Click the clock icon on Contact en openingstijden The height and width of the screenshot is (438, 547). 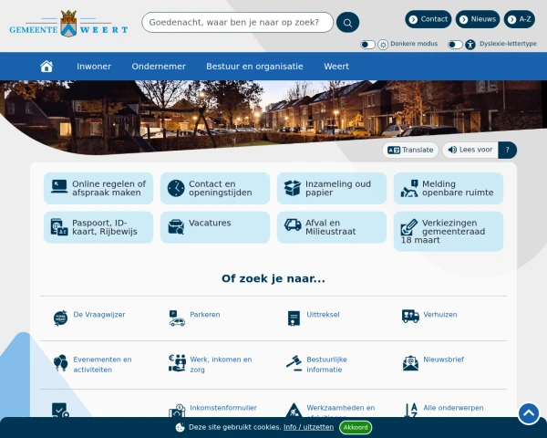point(176,188)
